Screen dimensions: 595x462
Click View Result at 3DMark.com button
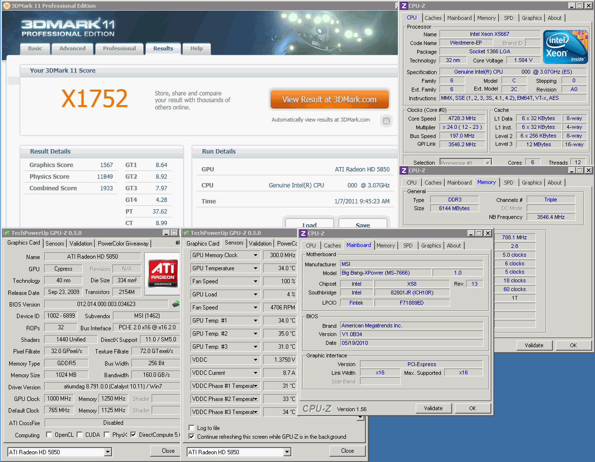(x=329, y=99)
